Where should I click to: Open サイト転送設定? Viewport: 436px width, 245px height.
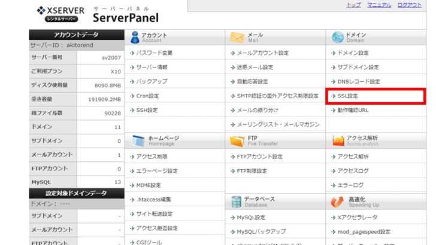click(155, 214)
